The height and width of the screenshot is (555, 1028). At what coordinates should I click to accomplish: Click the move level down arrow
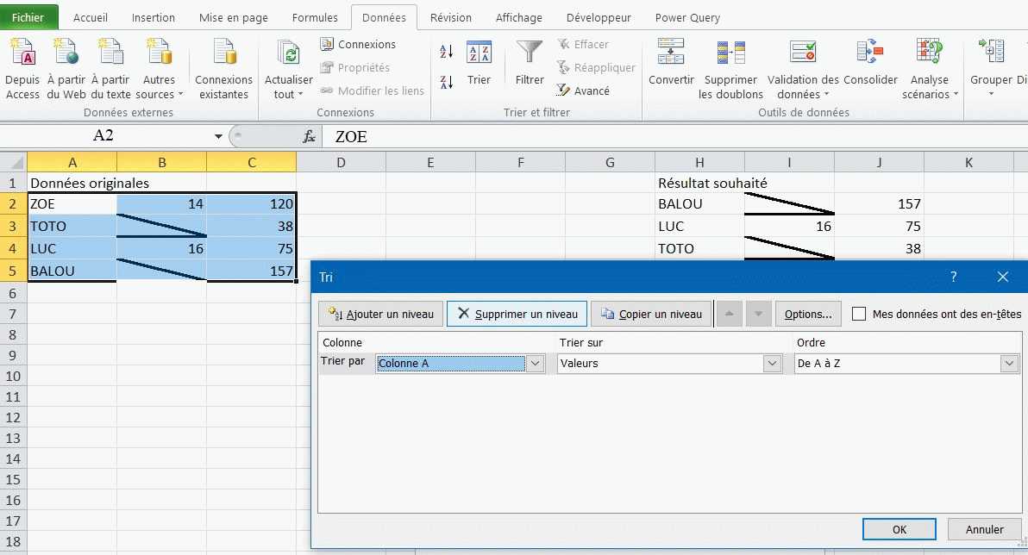[758, 314]
